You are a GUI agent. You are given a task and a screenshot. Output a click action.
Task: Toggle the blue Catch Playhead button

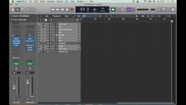click(x=84, y=16)
